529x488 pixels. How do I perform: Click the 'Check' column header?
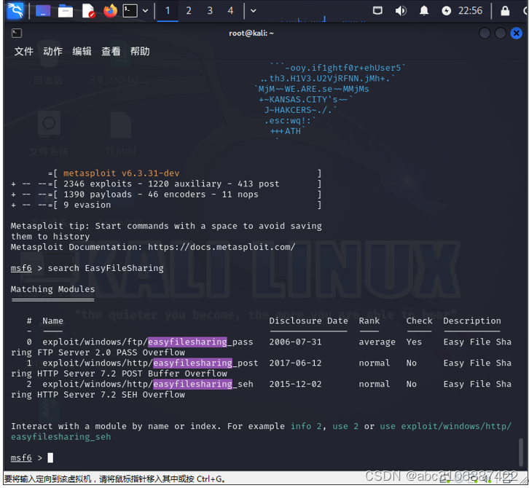pyautogui.click(x=419, y=320)
